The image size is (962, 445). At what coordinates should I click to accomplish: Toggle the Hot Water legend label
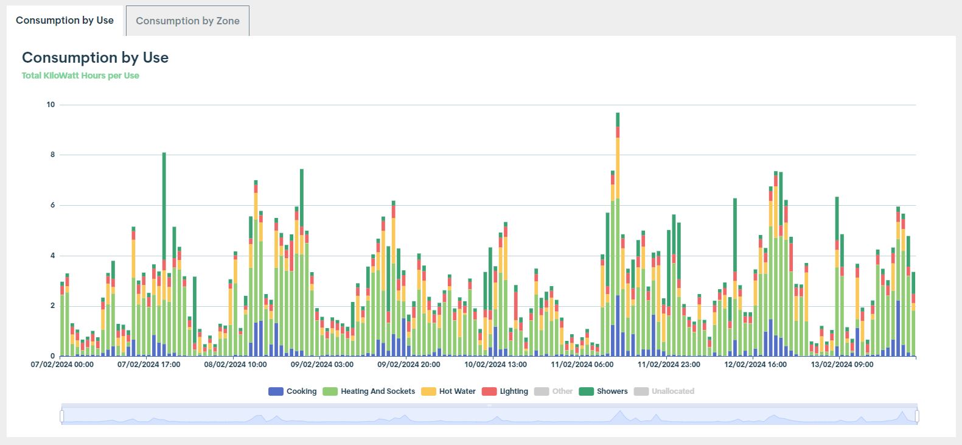click(x=457, y=391)
